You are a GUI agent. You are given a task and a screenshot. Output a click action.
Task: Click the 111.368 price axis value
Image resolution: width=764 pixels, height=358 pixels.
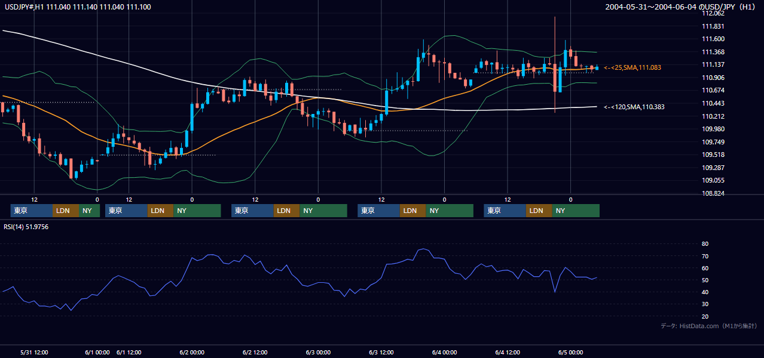click(713, 52)
